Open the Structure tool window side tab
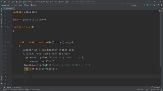 [x=1, y=23]
